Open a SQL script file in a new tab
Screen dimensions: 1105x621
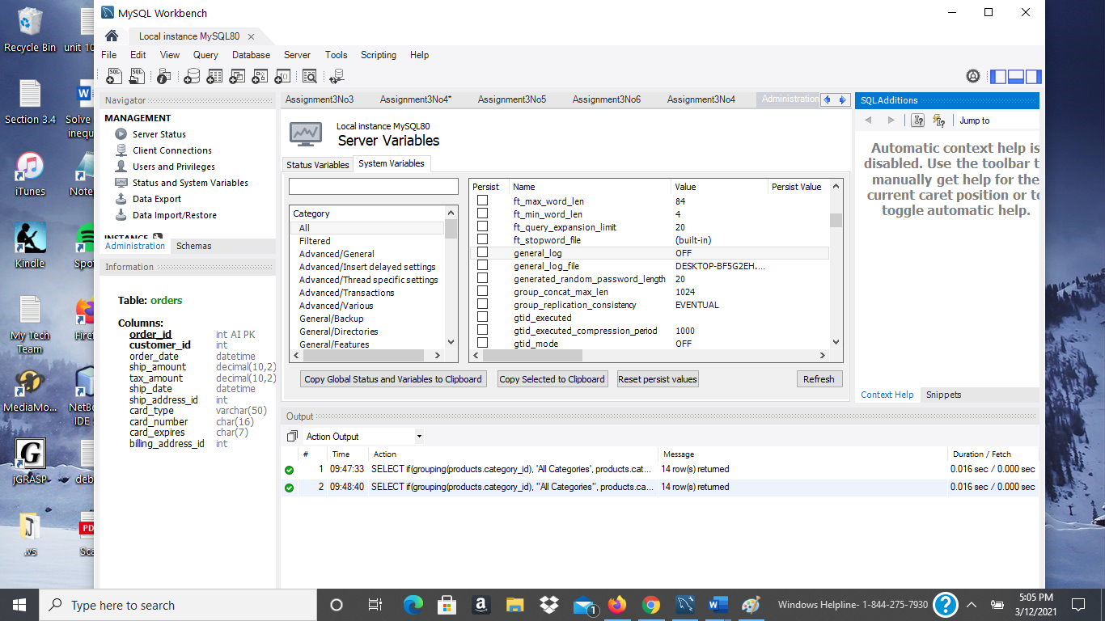pyautogui.click(x=138, y=76)
